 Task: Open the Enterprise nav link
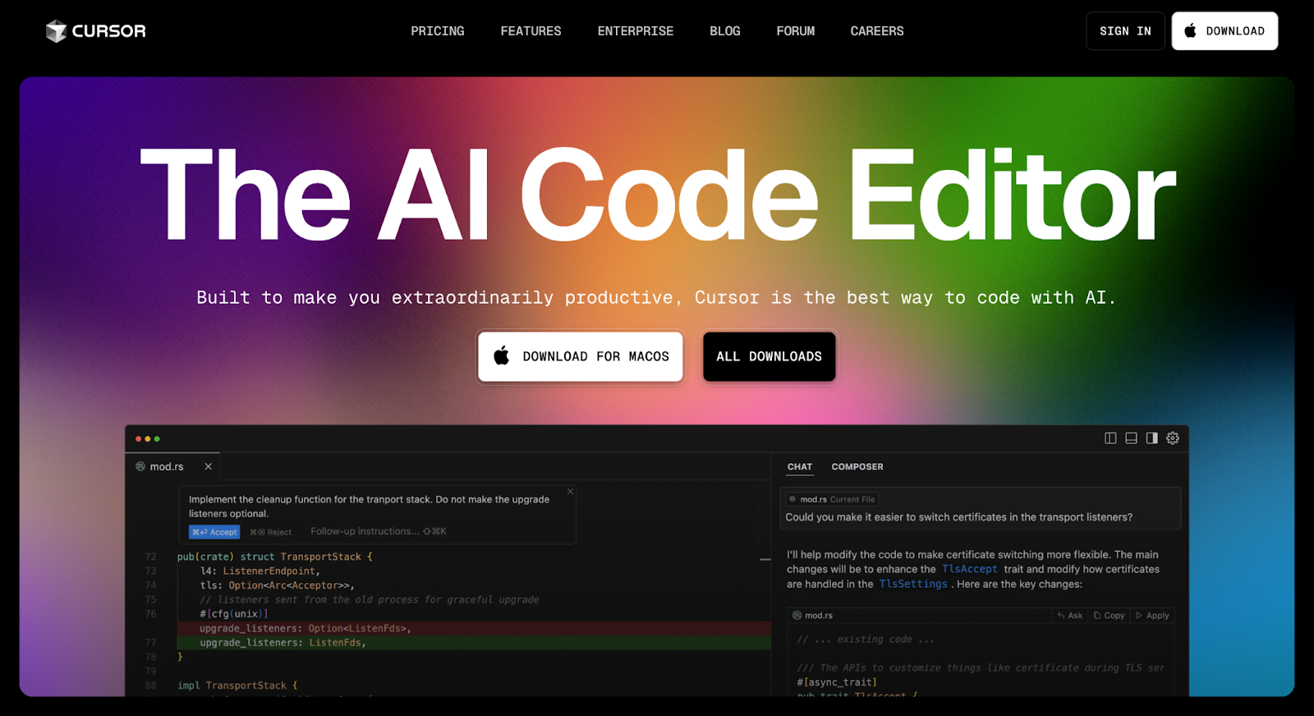pyautogui.click(x=636, y=31)
